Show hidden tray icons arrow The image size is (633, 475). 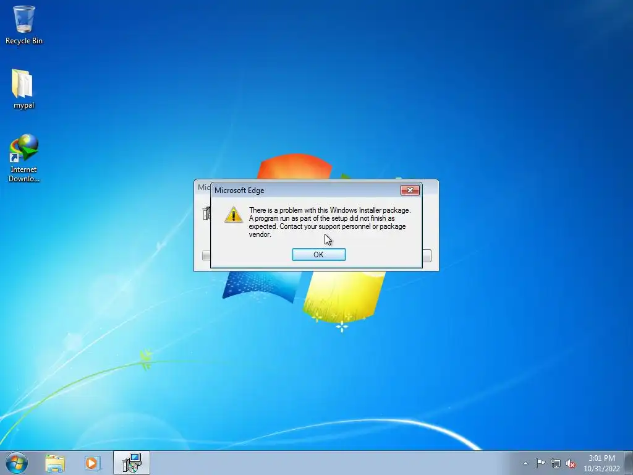pos(525,463)
